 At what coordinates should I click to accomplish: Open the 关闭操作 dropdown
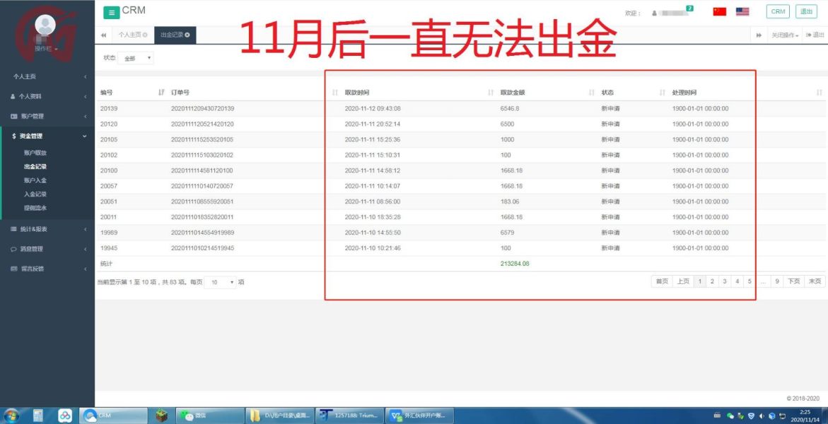785,35
